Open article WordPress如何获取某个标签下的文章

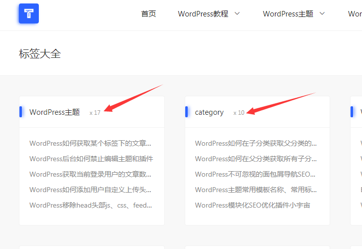pyautogui.click(x=90, y=143)
